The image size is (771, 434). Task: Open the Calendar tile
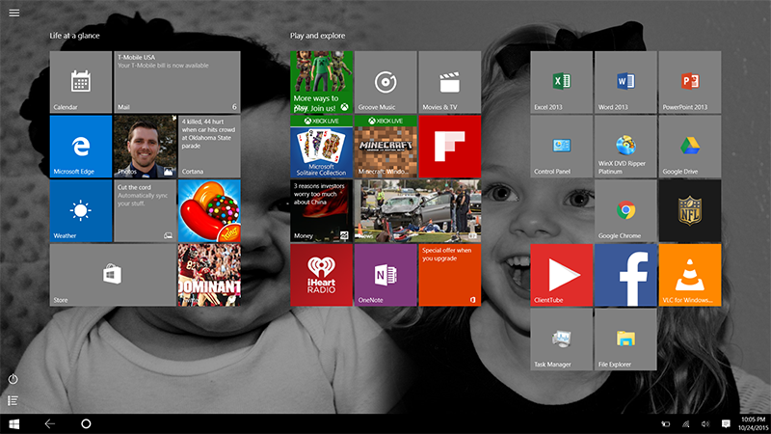(81, 82)
